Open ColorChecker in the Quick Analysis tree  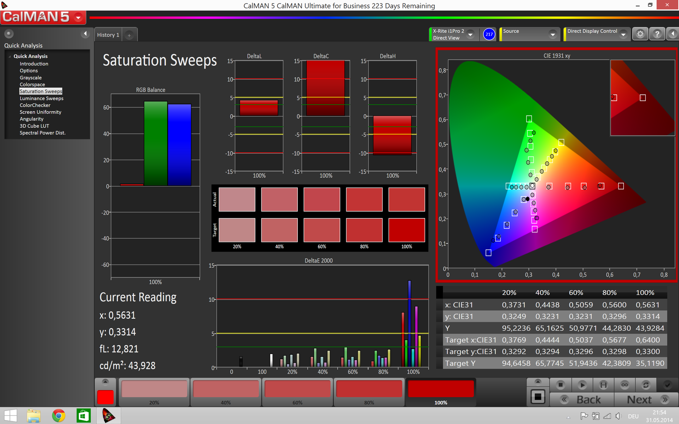(35, 105)
